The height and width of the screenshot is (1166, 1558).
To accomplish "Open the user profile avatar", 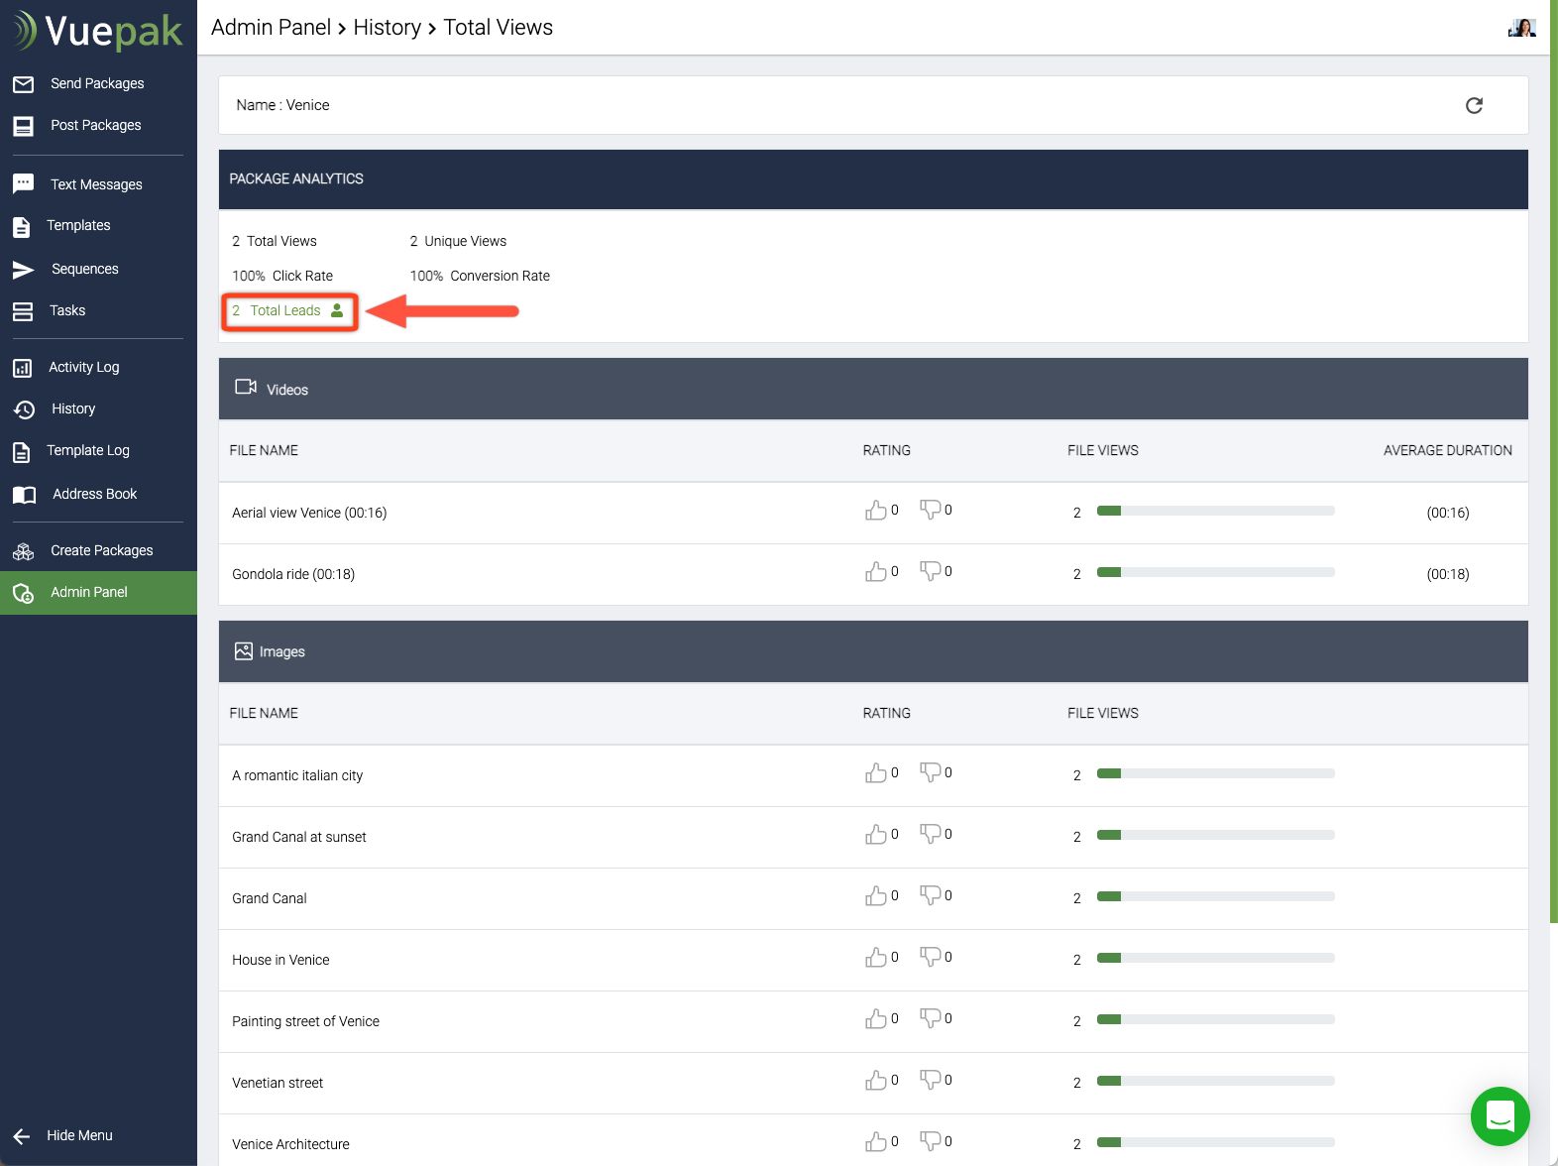I will [1521, 28].
